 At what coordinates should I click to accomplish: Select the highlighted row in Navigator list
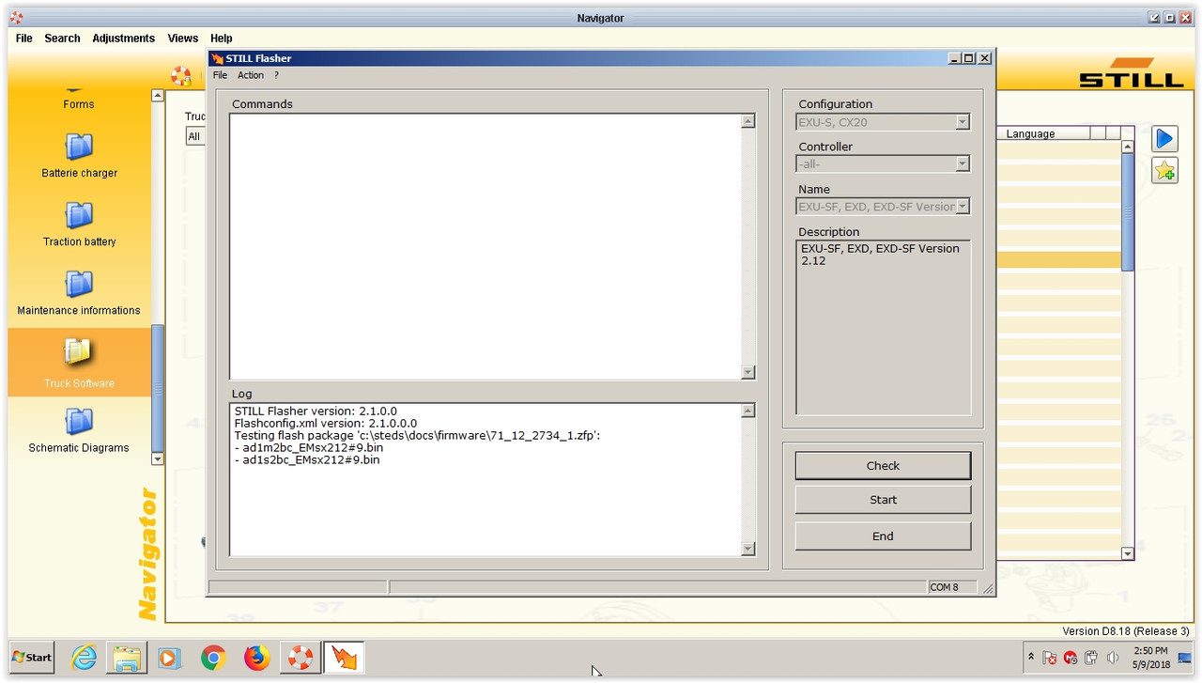1058,259
